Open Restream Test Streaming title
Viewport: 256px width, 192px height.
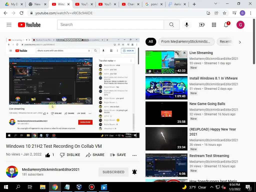209,156
